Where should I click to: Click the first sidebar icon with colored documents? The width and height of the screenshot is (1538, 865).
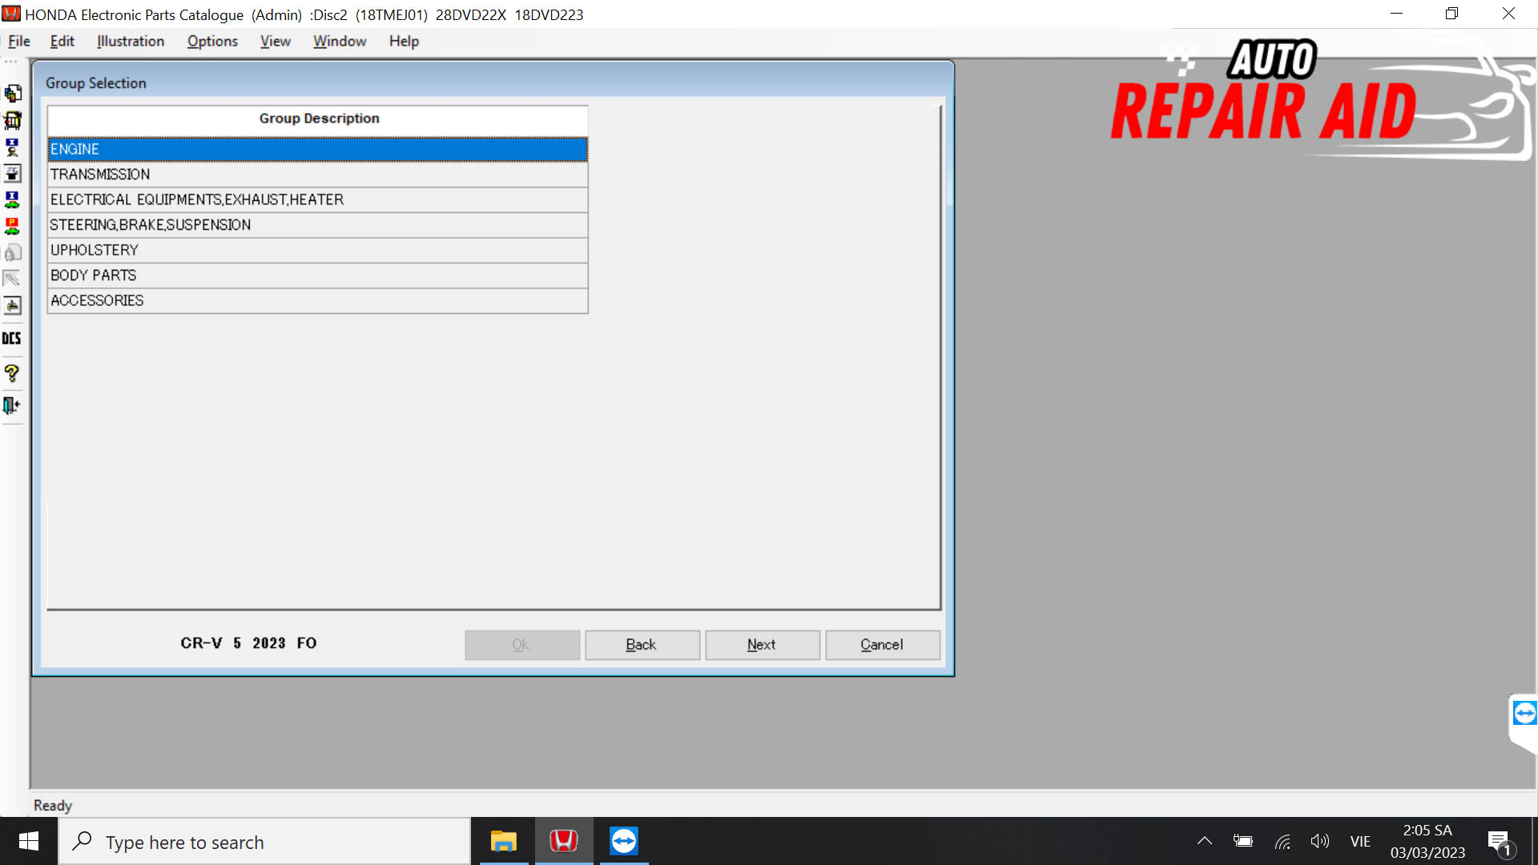(12, 94)
